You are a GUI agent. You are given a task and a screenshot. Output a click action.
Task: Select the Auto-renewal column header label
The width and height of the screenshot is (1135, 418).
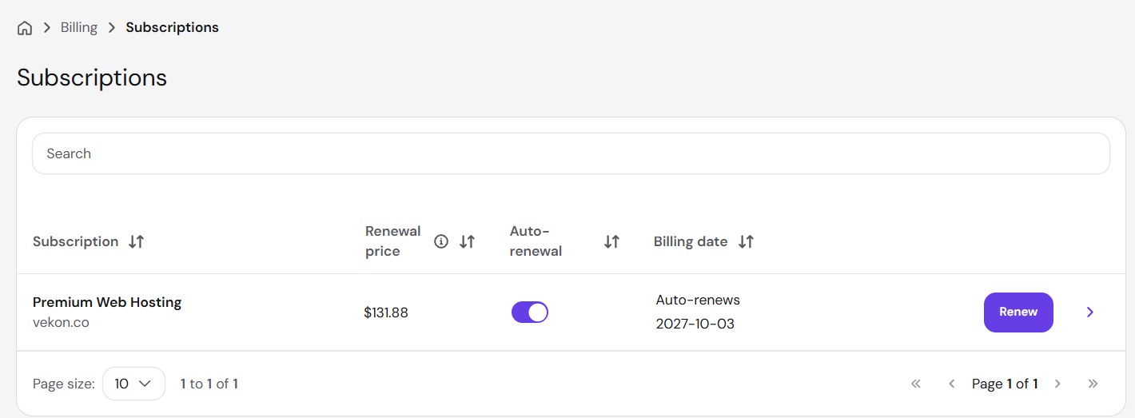click(536, 241)
